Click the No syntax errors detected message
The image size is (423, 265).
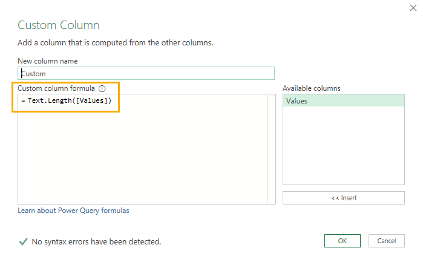(96, 241)
